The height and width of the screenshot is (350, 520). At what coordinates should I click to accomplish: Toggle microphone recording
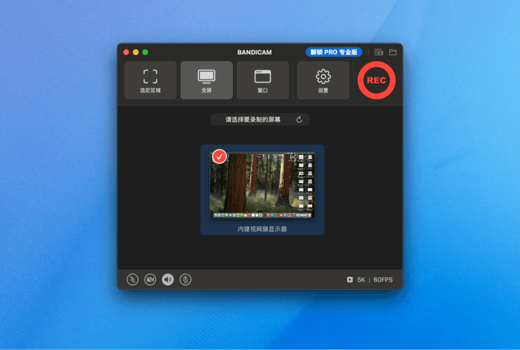185,279
